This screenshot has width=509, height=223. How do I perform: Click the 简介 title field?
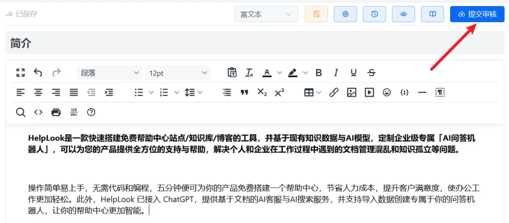(255, 43)
